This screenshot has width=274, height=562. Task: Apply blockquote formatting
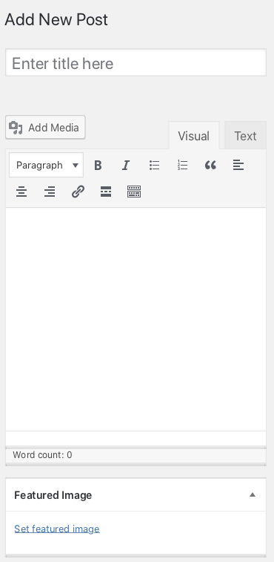pyautogui.click(x=210, y=166)
